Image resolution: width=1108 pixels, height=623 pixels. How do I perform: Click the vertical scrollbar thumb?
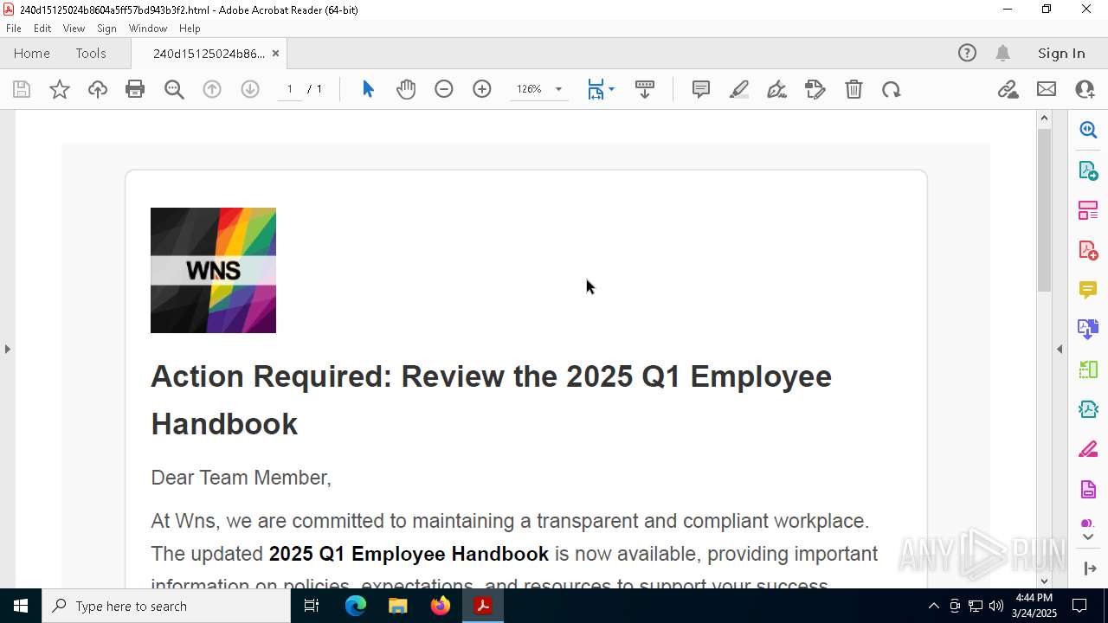pyautogui.click(x=1044, y=210)
